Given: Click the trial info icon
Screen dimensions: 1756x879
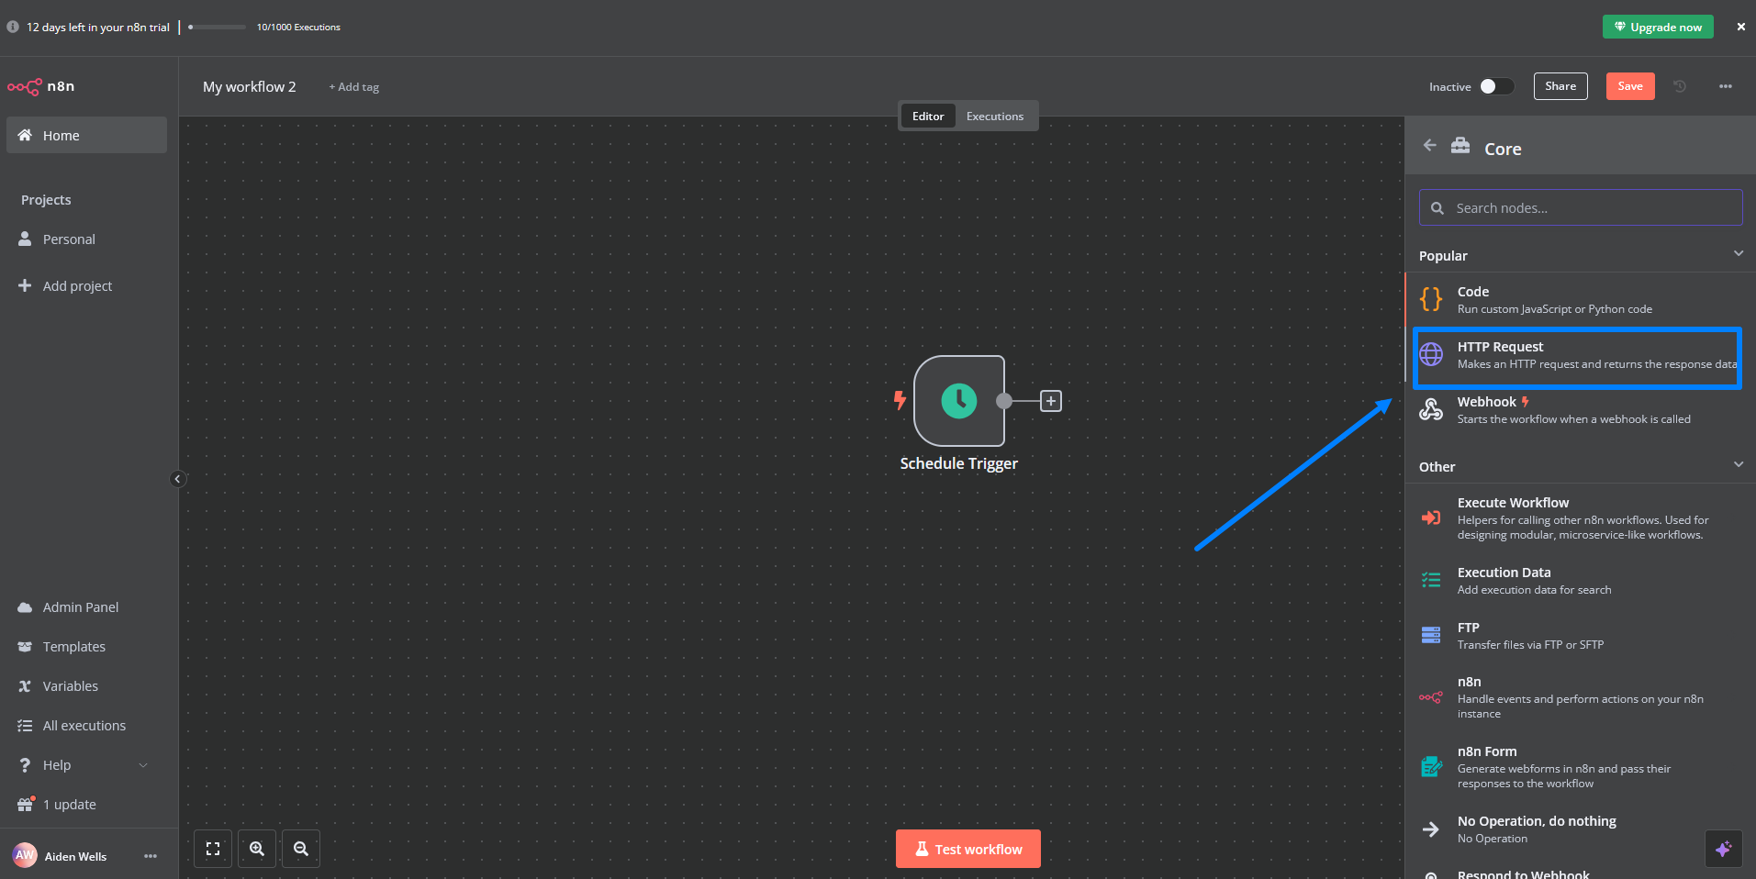Looking at the screenshot, I should [x=13, y=27].
